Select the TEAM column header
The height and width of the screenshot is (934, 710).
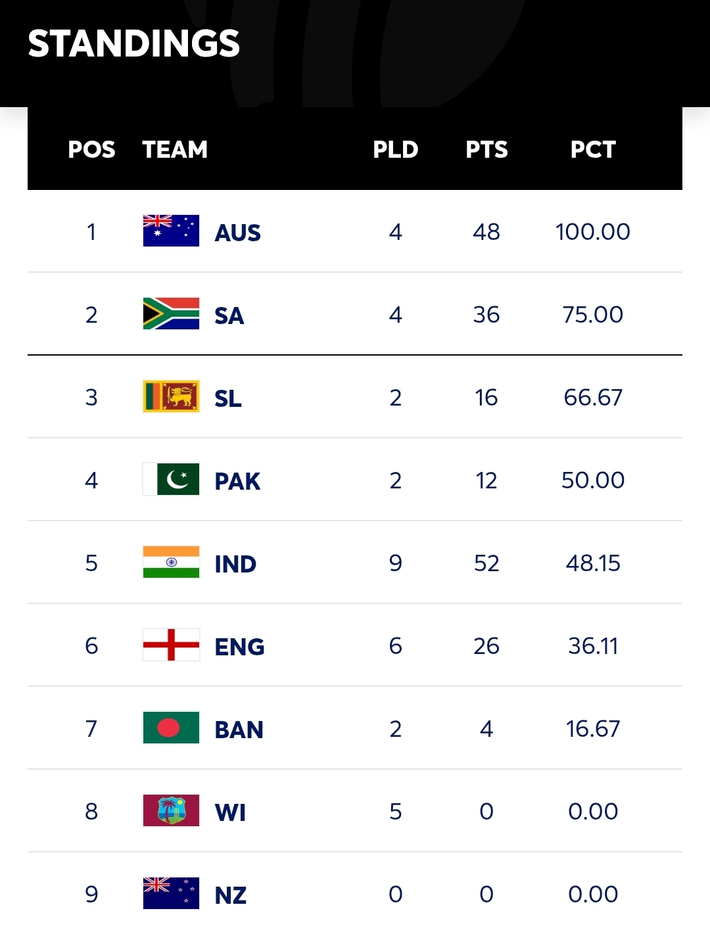(175, 150)
